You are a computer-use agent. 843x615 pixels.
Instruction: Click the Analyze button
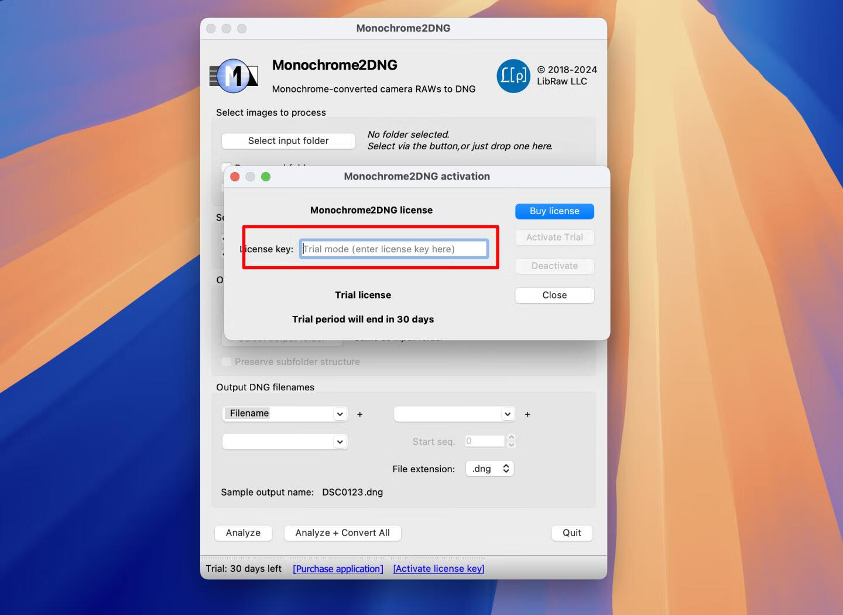243,533
